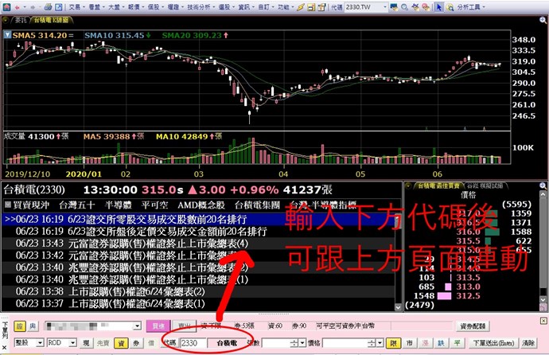Click the printer icon
This screenshot has width=549, height=355.
point(49,7)
